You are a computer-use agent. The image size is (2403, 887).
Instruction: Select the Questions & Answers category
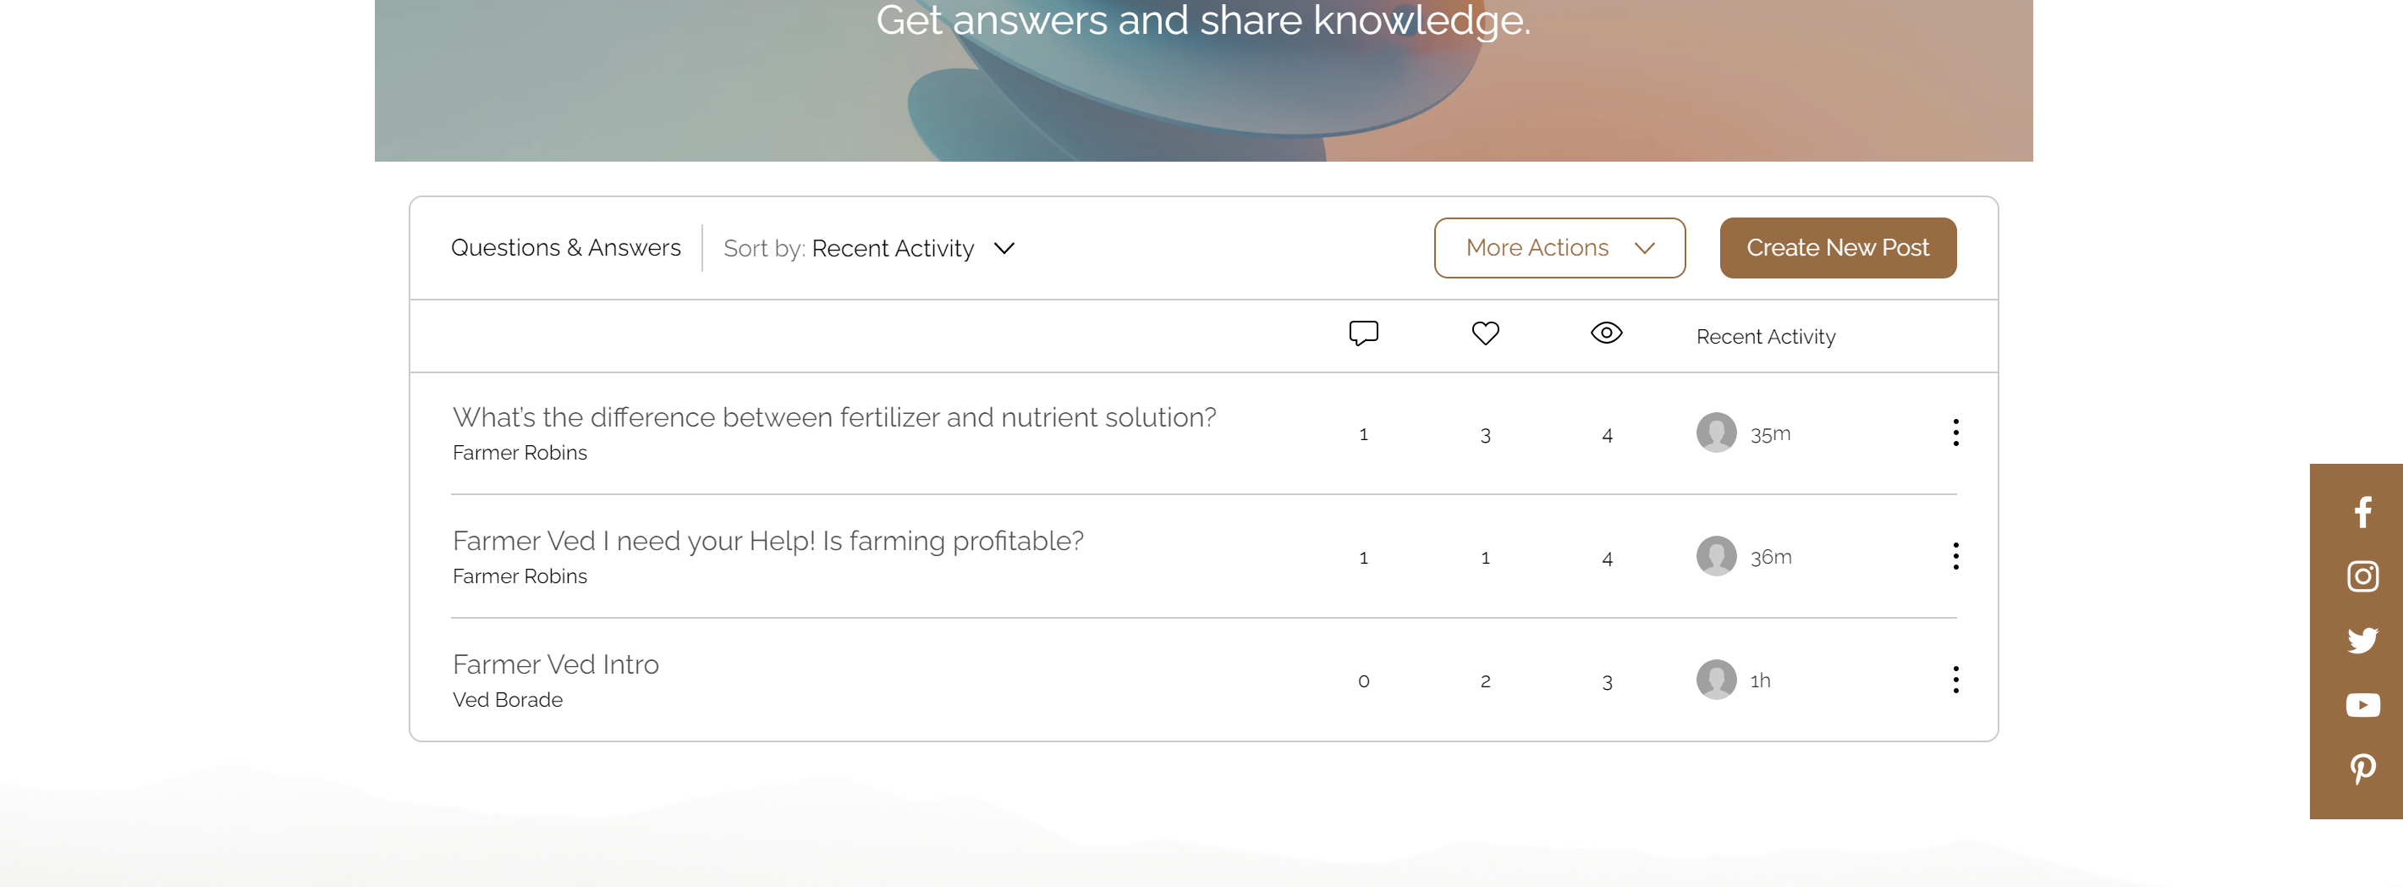tap(565, 248)
